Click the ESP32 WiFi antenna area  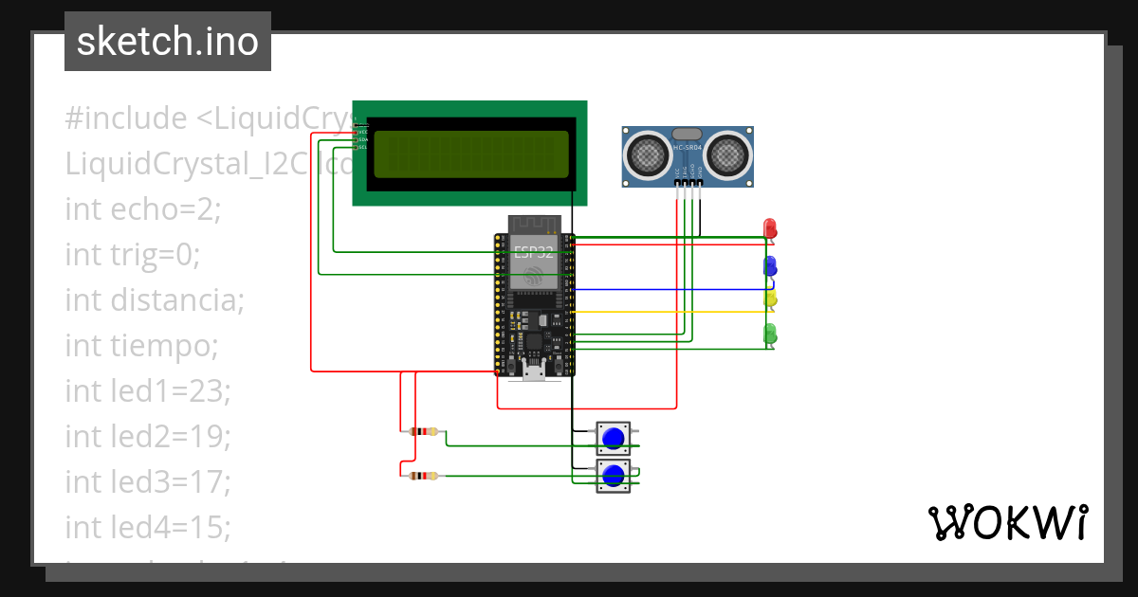coord(534,278)
